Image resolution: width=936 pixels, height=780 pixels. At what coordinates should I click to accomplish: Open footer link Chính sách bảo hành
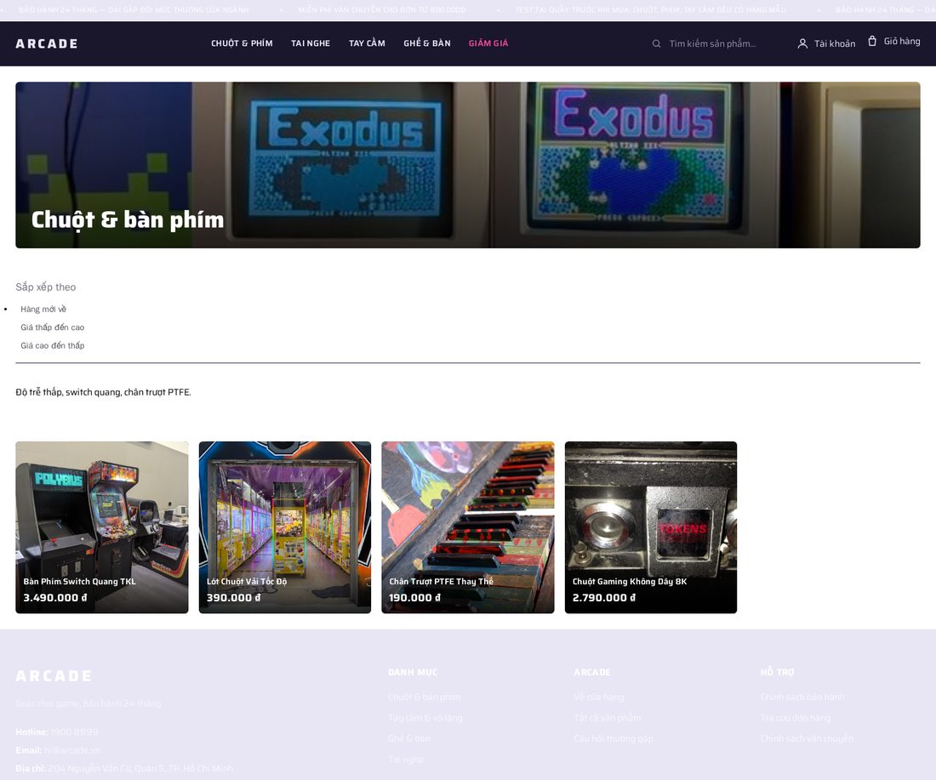click(802, 697)
